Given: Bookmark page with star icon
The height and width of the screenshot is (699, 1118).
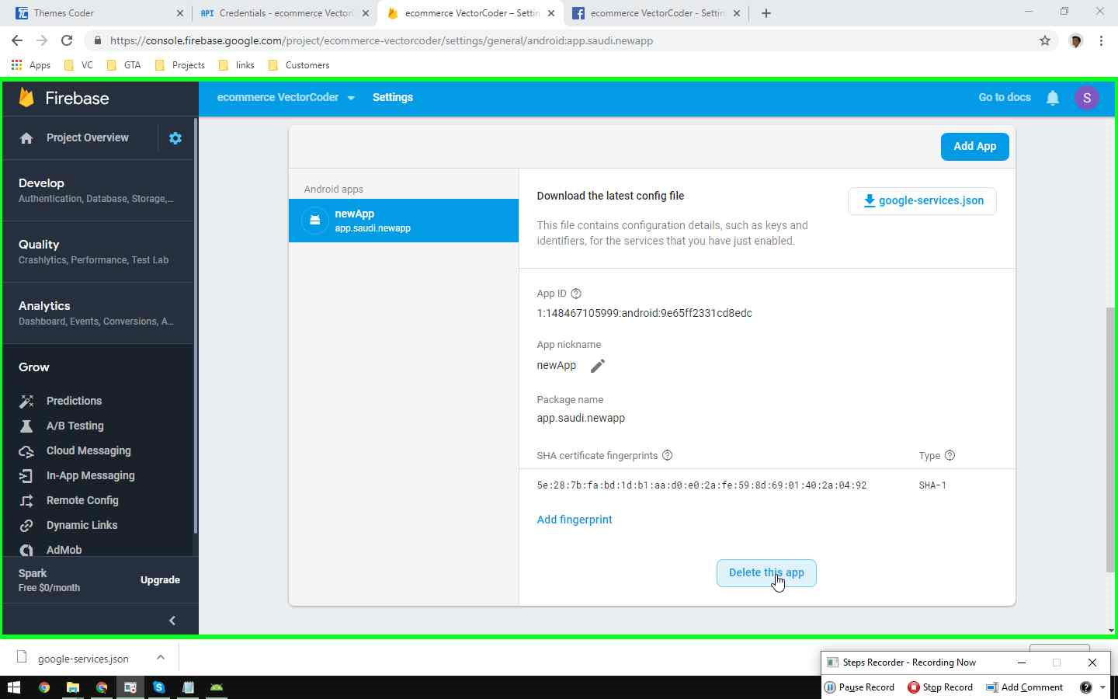Looking at the screenshot, I should coord(1045,40).
